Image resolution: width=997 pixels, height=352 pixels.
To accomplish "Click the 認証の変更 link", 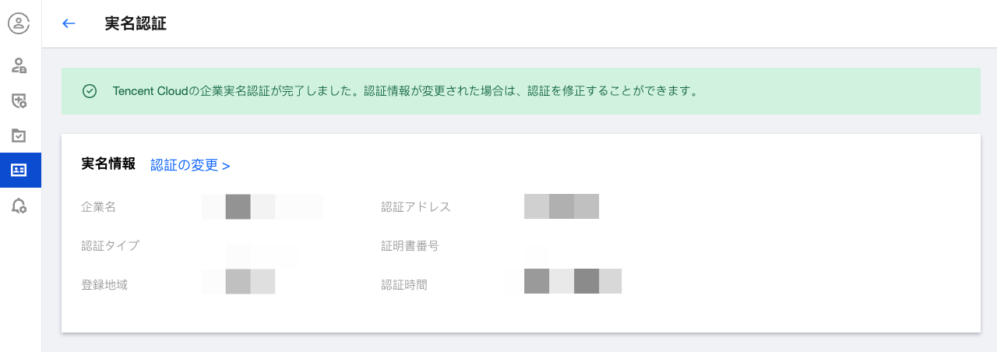I will click(x=190, y=165).
